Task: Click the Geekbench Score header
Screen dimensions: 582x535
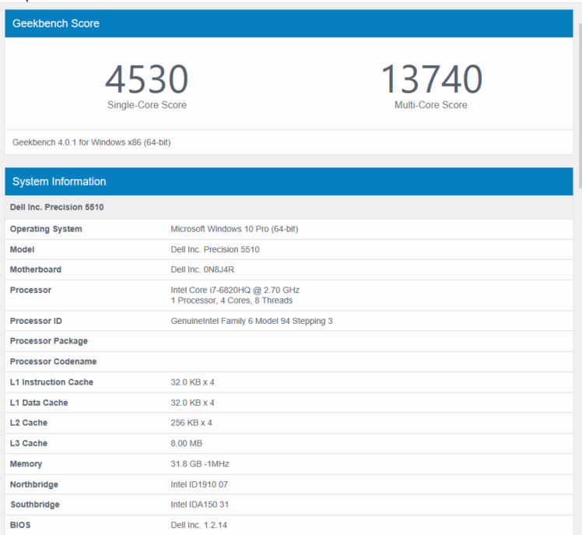Action: click(289, 23)
